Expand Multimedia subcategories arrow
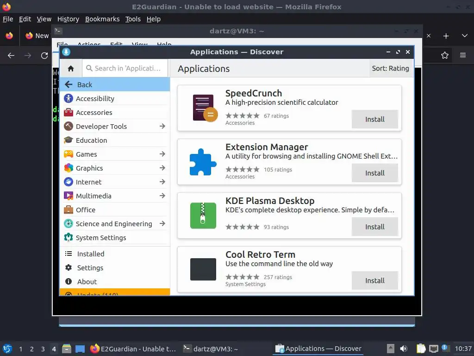 [162, 196]
